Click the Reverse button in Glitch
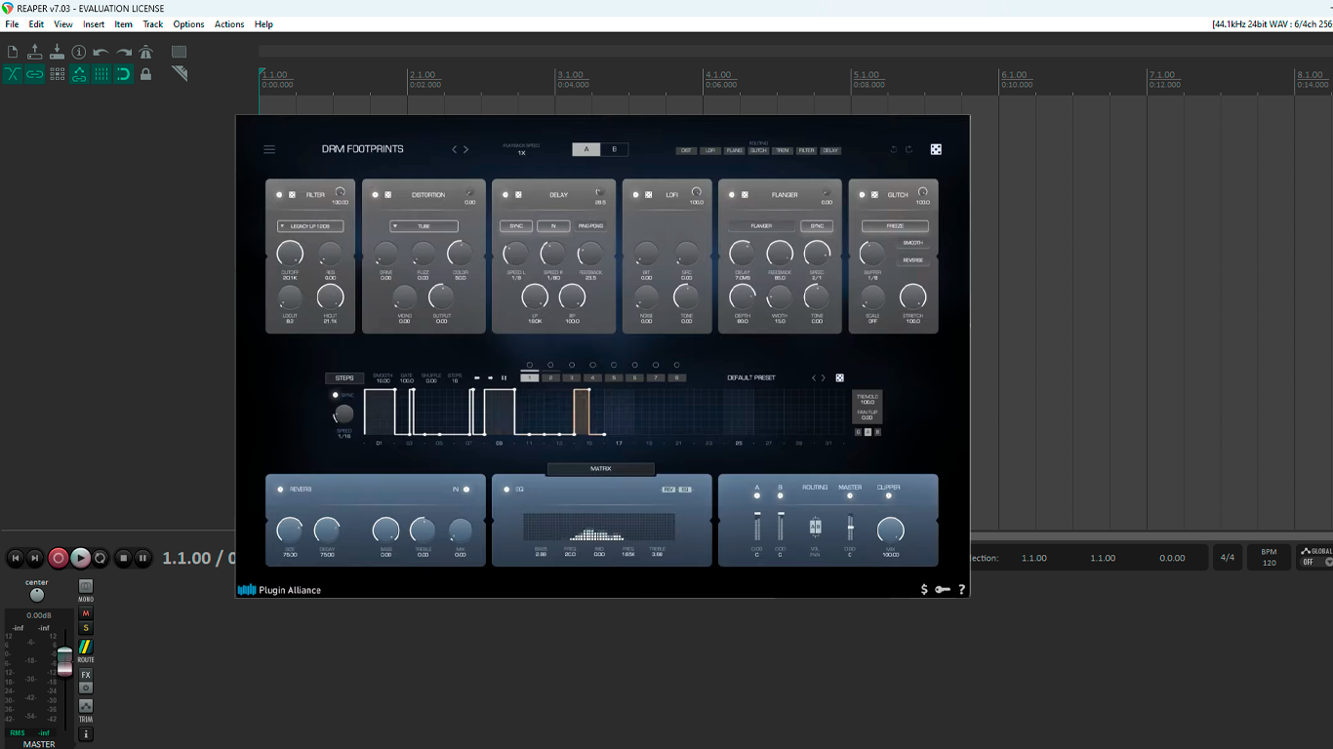 pos(913,260)
